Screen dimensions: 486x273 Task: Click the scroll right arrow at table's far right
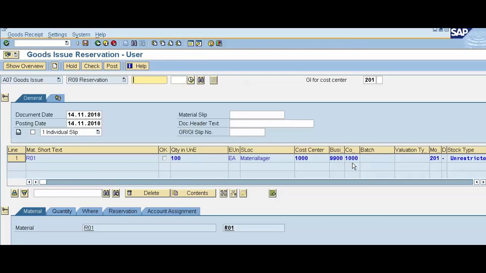[483, 182]
